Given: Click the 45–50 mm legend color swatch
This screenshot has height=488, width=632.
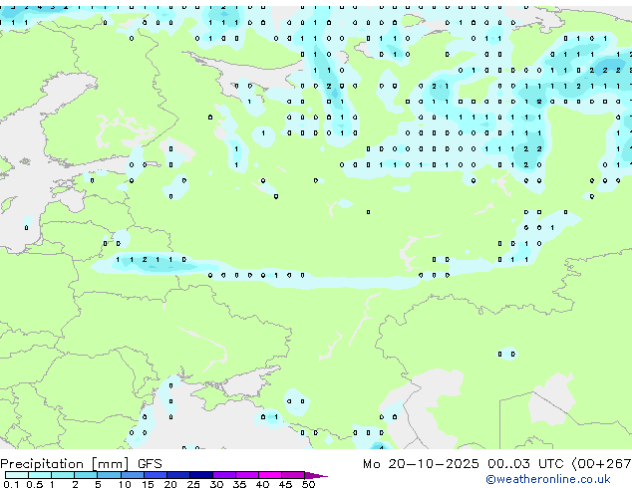Looking at the screenshot, I should [x=293, y=475].
